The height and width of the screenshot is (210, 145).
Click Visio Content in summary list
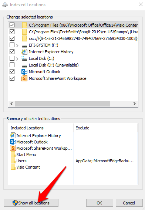pyautogui.click(x=28, y=167)
